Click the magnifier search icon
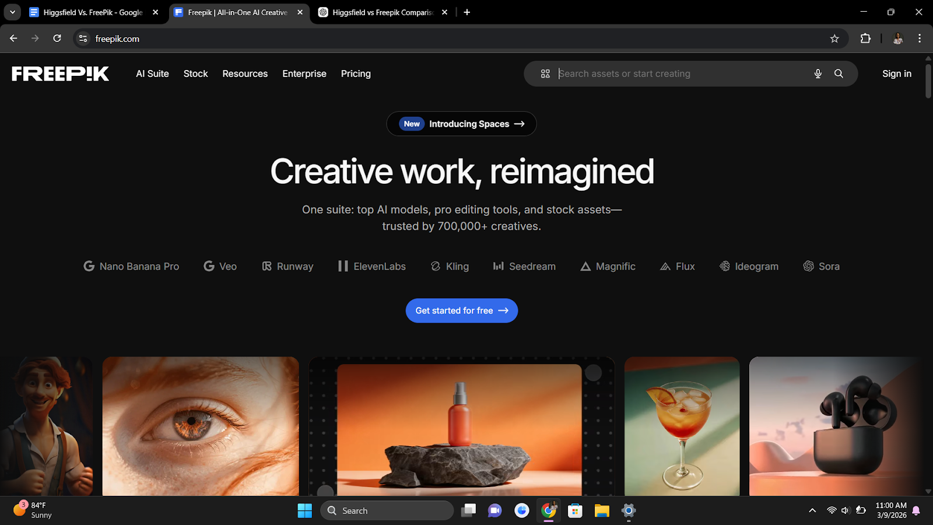 click(839, 73)
